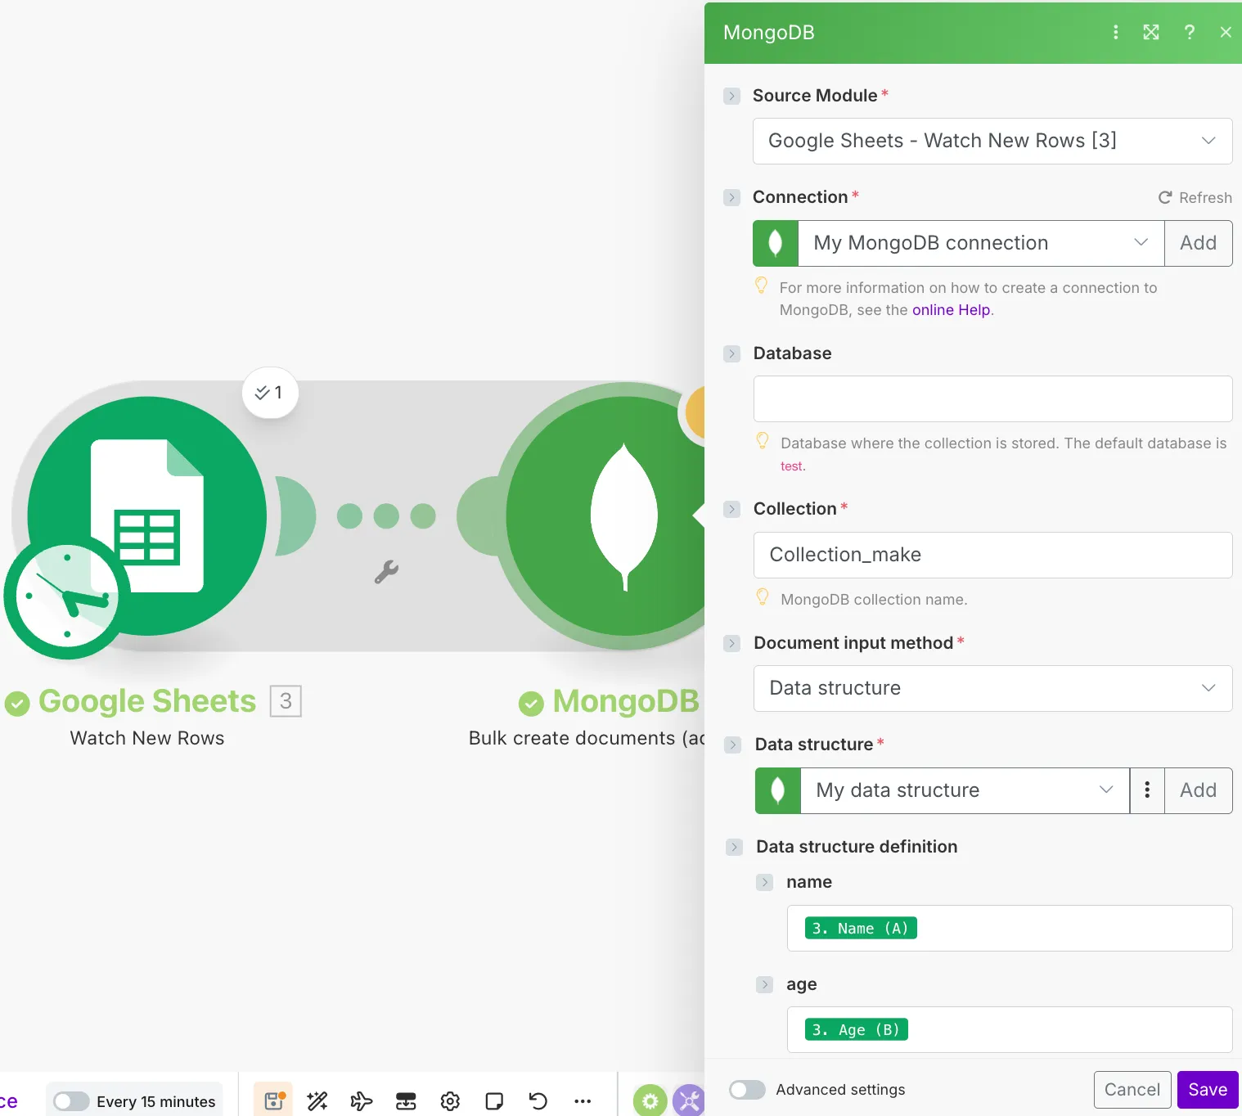1242x1116 pixels.
Task: Refresh the connection list
Action: tap(1195, 198)
